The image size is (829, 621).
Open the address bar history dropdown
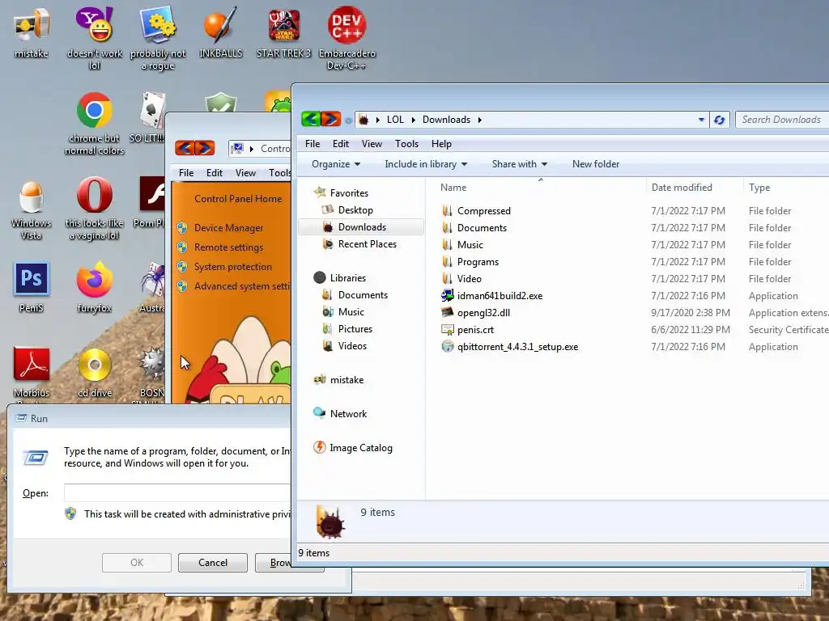pyautogui.click(x=701, y=120)
